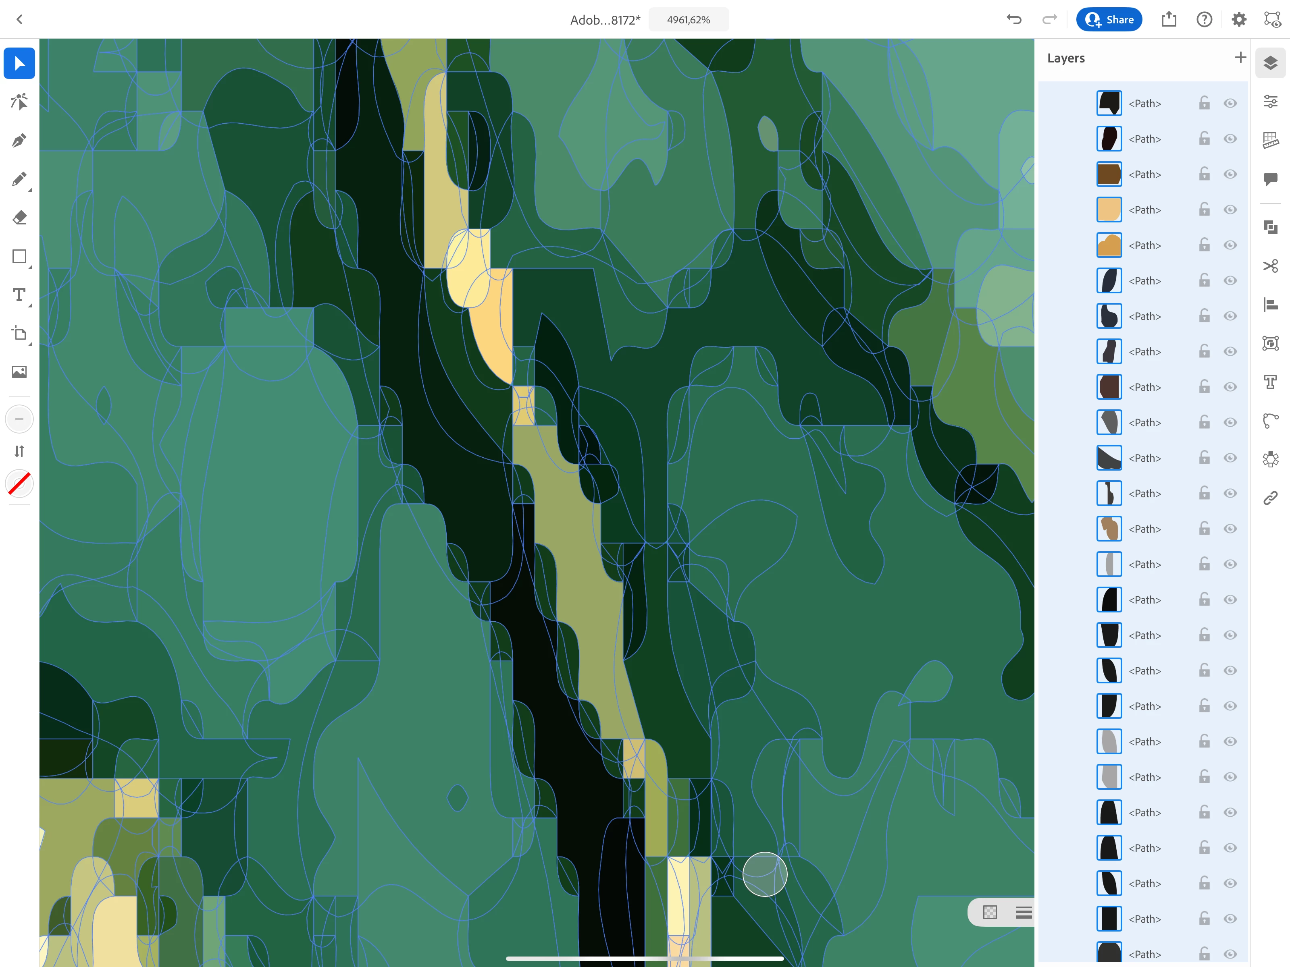
Task: Select the dark brown square path thumbnail
Action: pyautogui.click(x=1109, y=174)
